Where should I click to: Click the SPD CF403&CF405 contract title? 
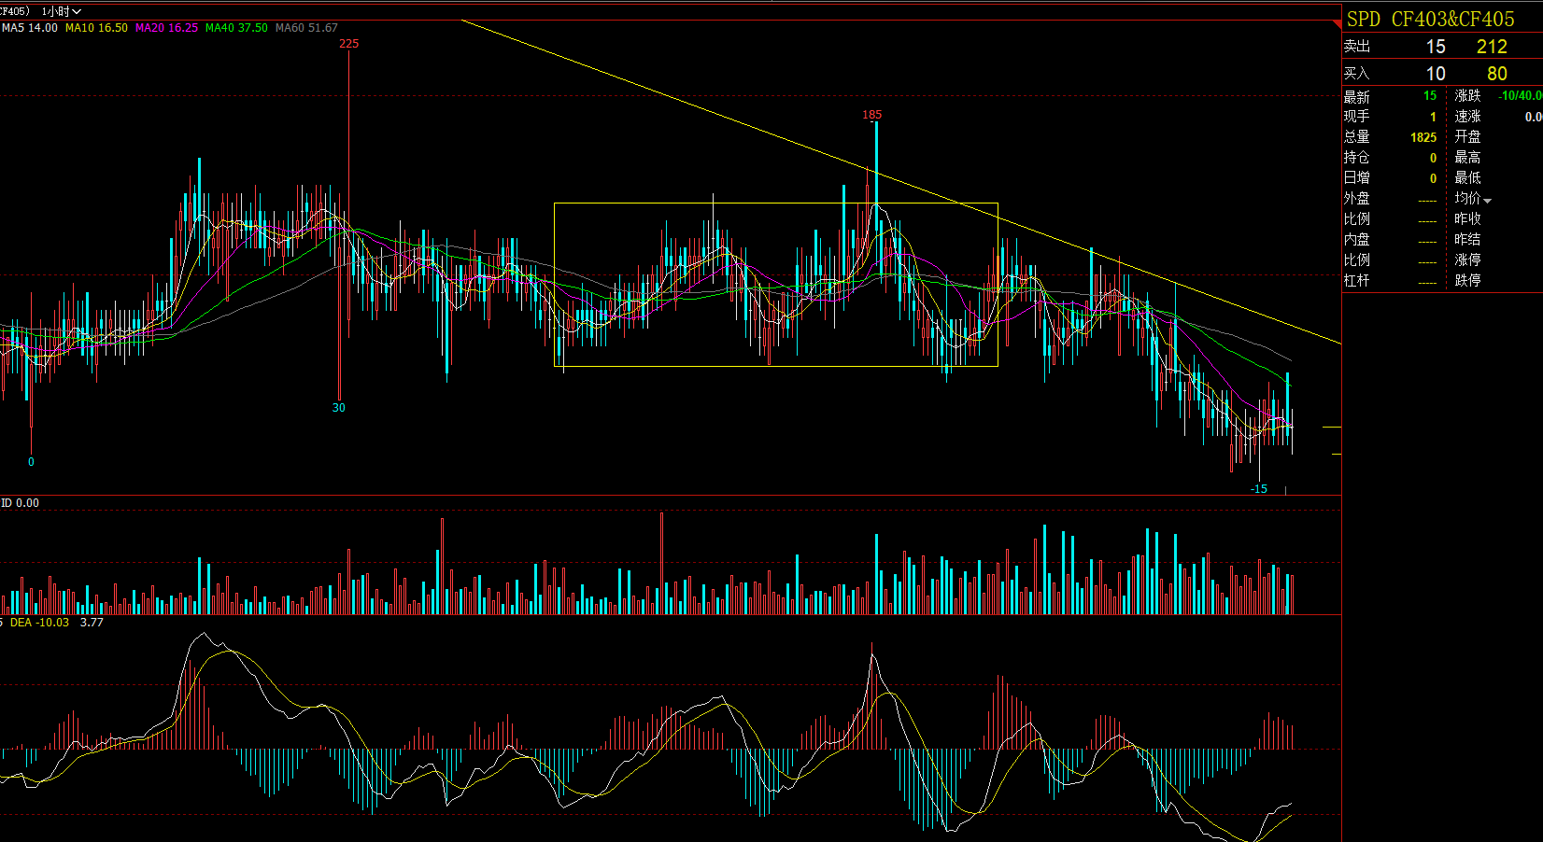pyautogui.click(x=1430, y=19)
